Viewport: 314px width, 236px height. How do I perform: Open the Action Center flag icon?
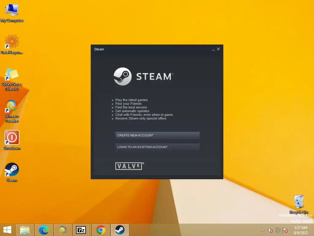[x=285, y=230]
